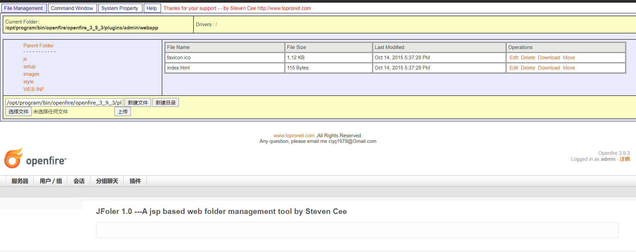Click the Openfire logo
This screenshot has width=636, height=252.
tap(35, 158)
